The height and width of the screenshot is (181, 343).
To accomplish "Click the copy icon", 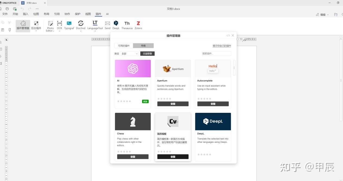I will [x=3, y=22].
